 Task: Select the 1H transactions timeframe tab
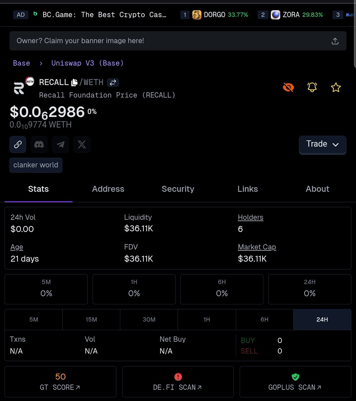(207, 320)
